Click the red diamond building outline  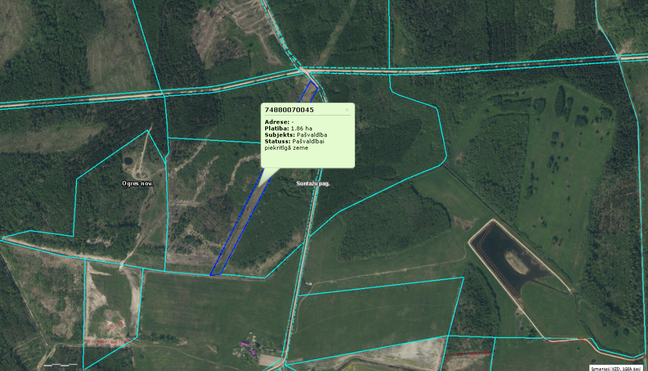coord(111,327)
